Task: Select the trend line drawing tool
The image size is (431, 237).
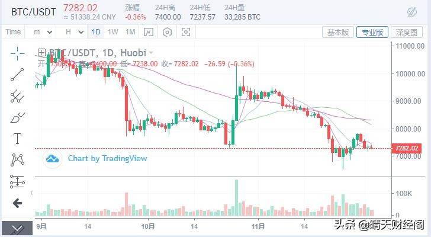Action: (x=17, y=74)
